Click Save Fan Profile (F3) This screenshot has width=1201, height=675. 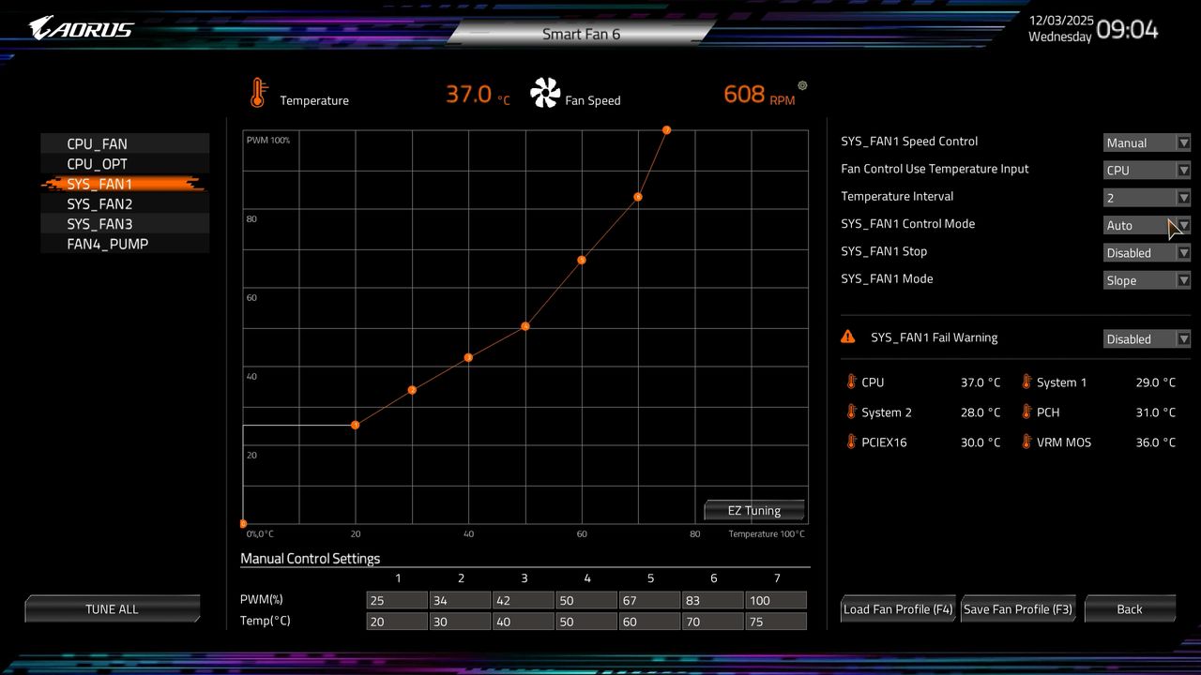click(x=1018, y=608)
